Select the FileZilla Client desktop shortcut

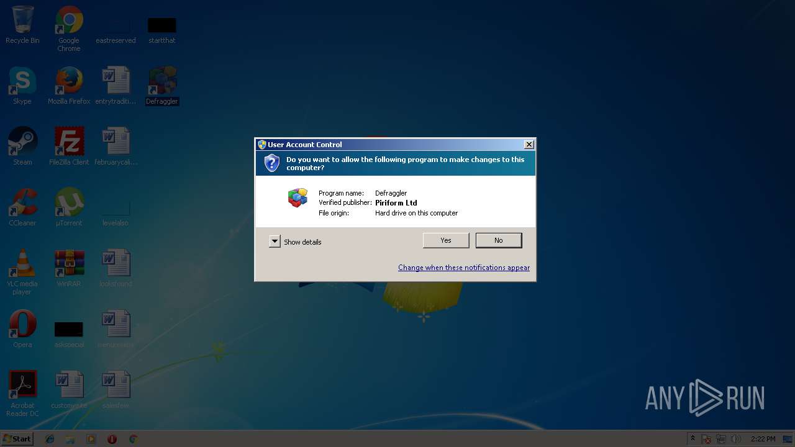[69, 147]
